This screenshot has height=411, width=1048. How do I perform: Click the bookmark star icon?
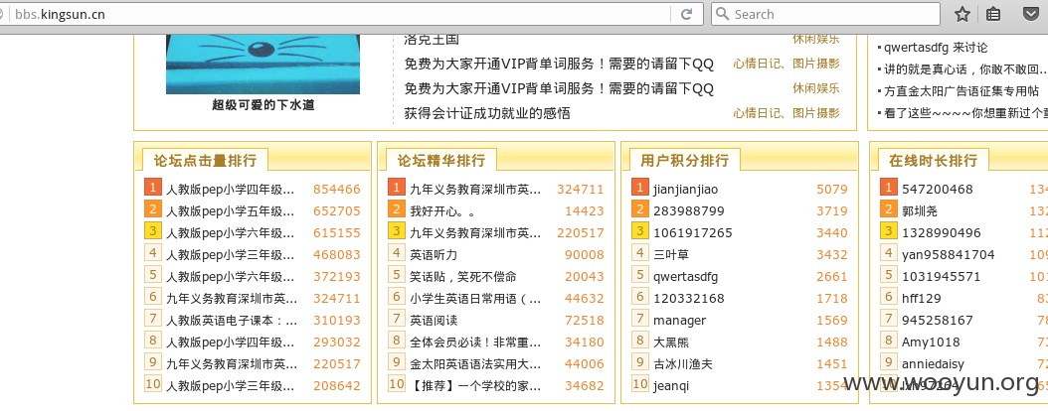coord(961,14)
